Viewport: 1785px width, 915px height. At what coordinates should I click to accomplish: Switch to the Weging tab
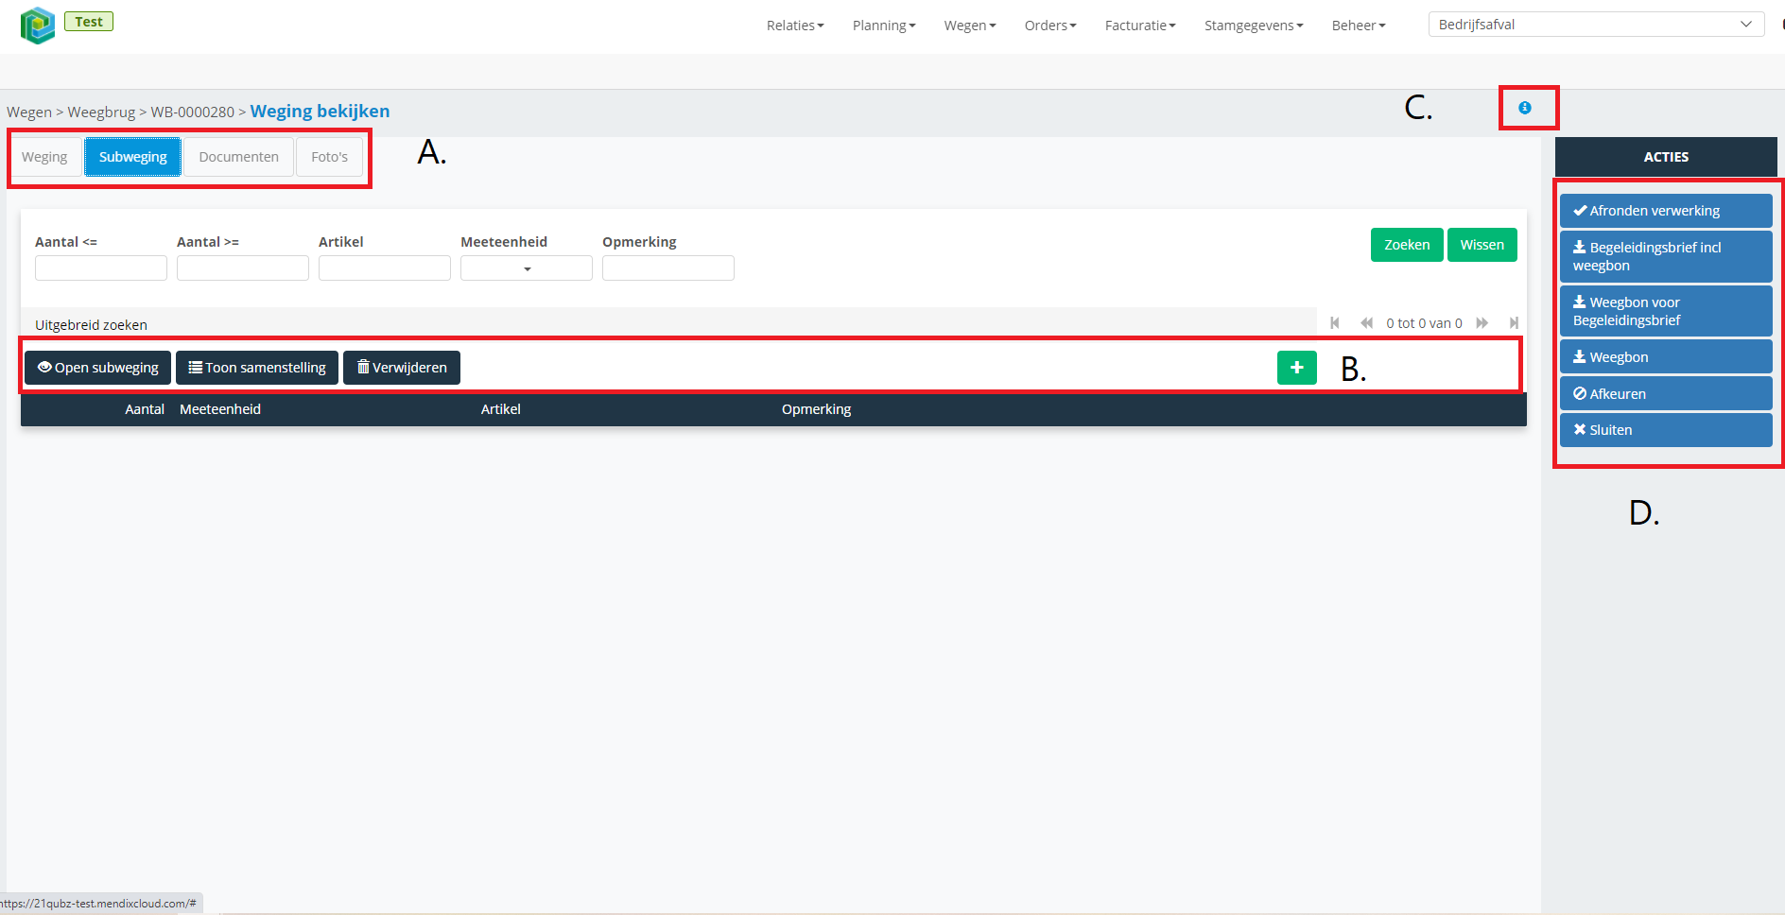pyautogui.click(x=44, y=157)
